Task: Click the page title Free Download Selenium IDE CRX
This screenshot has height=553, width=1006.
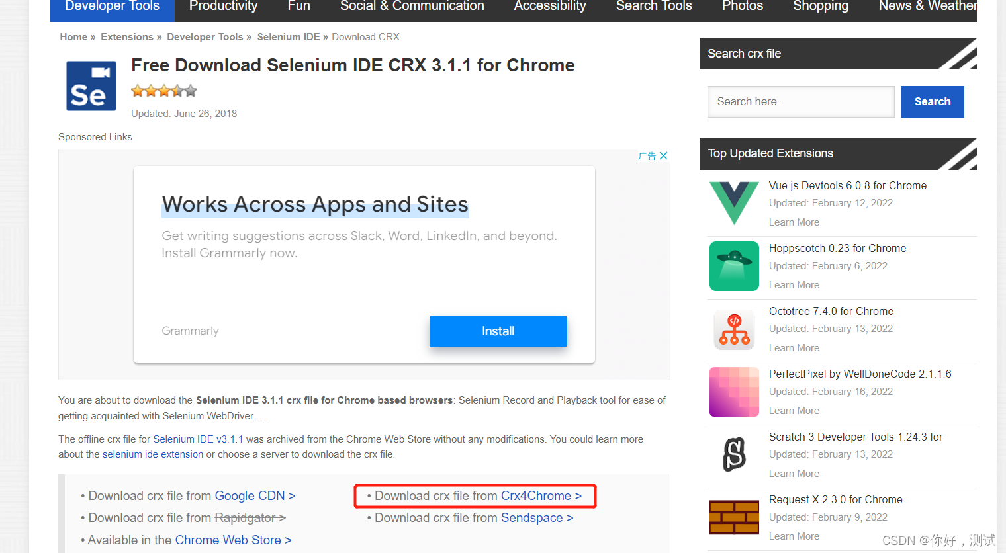Action: [353, 65]
